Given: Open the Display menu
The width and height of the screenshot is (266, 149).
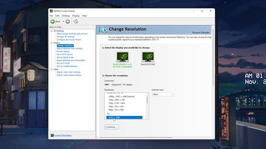Looking at the screenshot, I should click(76, 16).
